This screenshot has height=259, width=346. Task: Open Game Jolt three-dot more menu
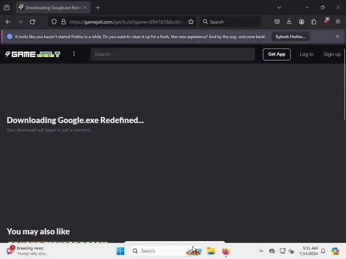(x=74, y=54)
